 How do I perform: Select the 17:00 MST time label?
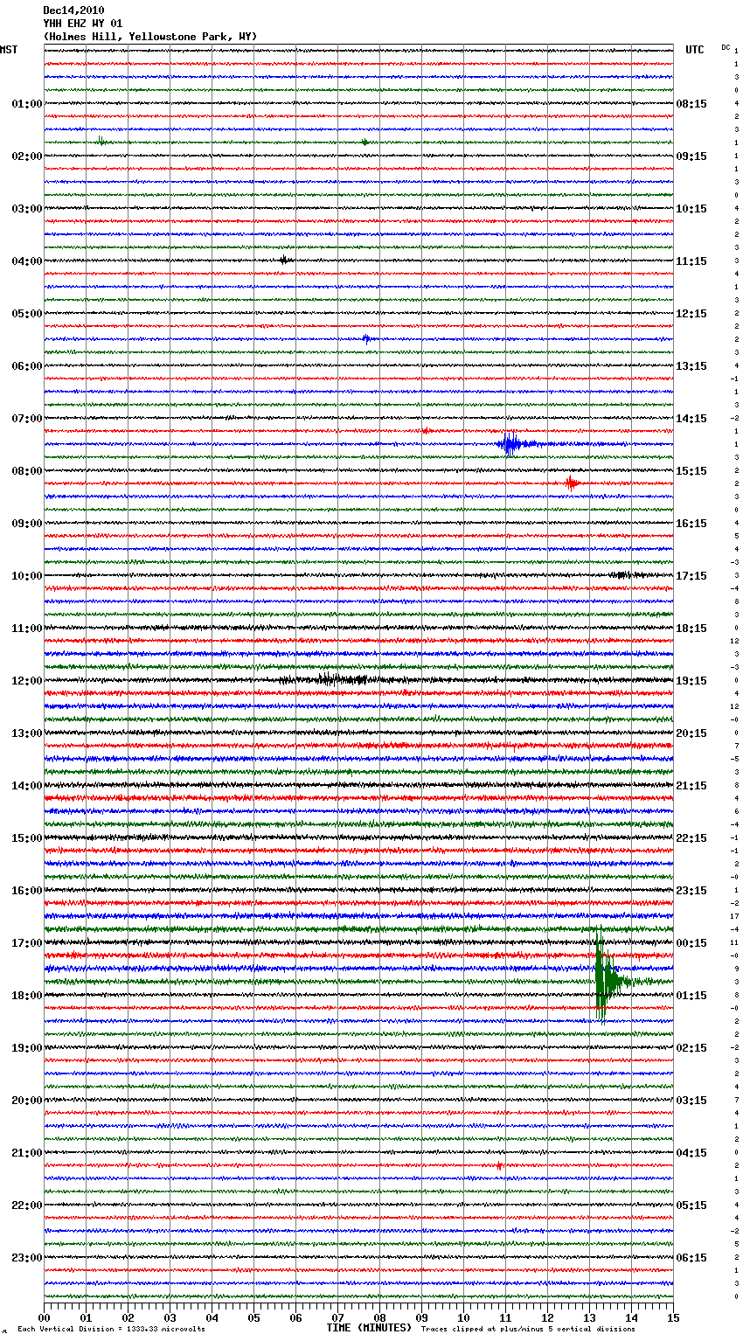tap(27, 943)
